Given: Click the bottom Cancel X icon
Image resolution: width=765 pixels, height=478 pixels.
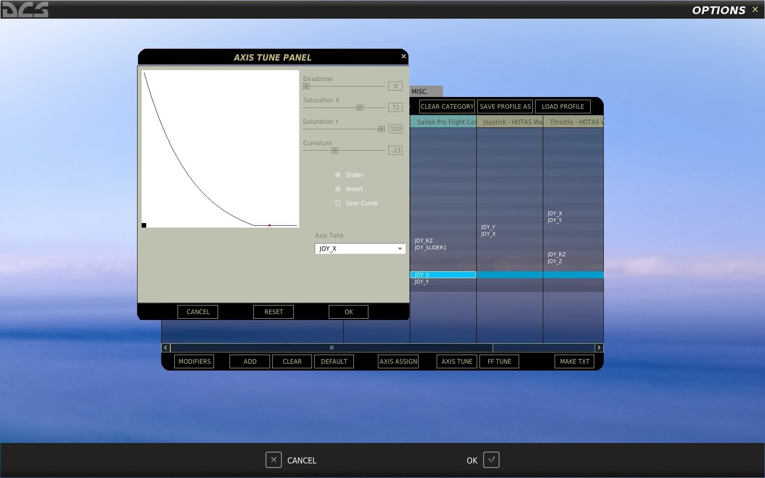Looking at the screenshot, I should pyautogui.click(x=273, y=460).
